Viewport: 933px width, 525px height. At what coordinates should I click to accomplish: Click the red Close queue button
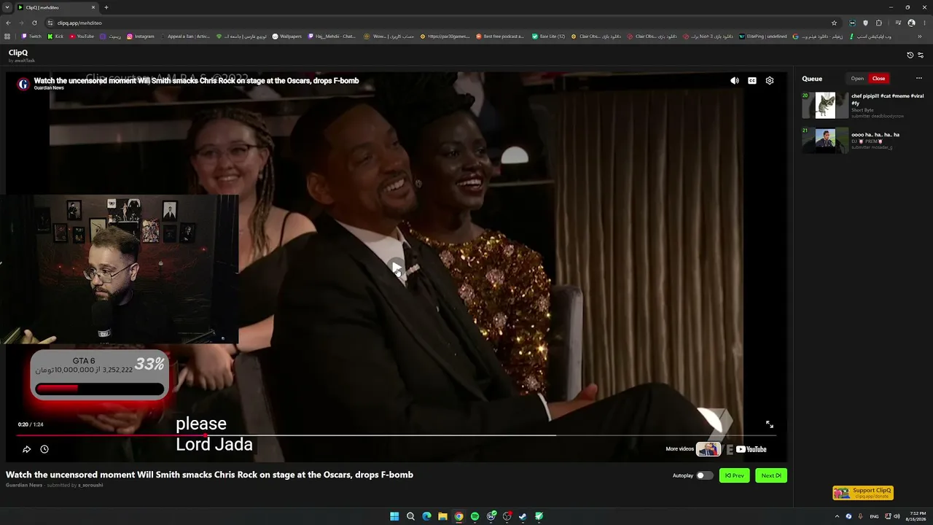click(x=878, y=79)
